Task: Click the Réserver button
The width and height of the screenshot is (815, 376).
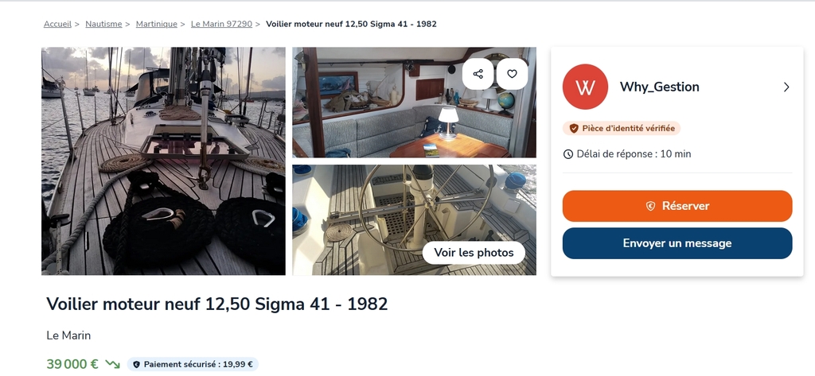Action: pos(677,206)
